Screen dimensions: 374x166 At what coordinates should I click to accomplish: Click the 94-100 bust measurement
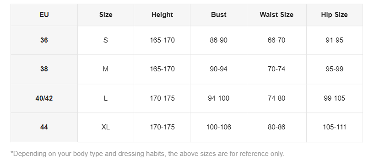click(218, 98)
